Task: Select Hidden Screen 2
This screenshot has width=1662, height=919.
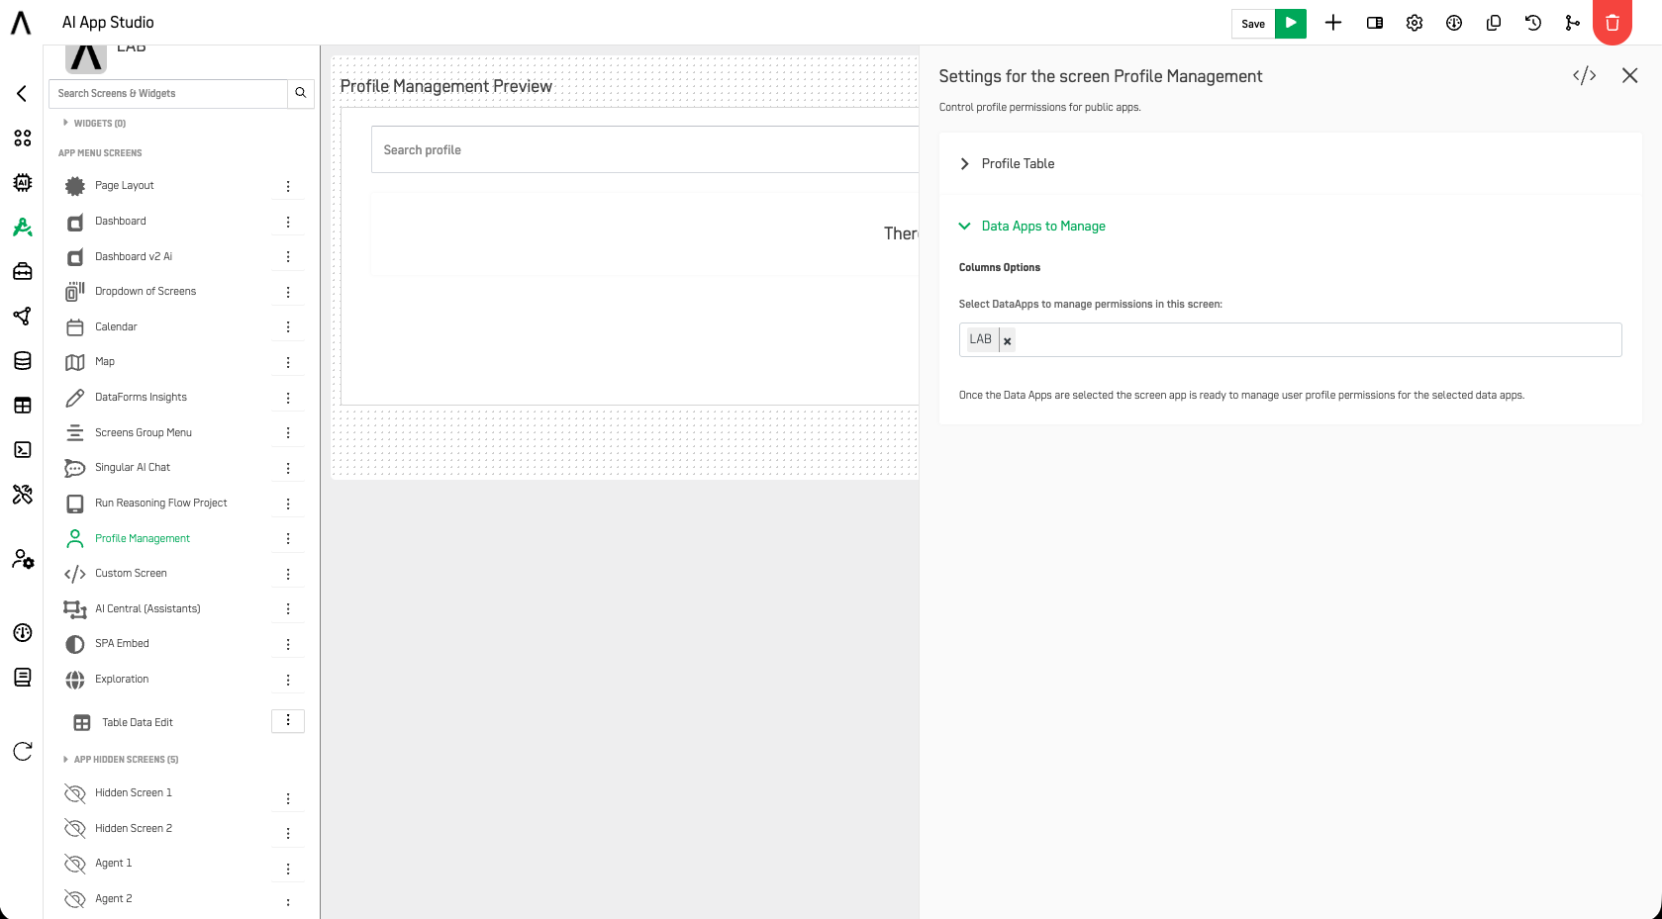Action: click(x=134, y=828)
